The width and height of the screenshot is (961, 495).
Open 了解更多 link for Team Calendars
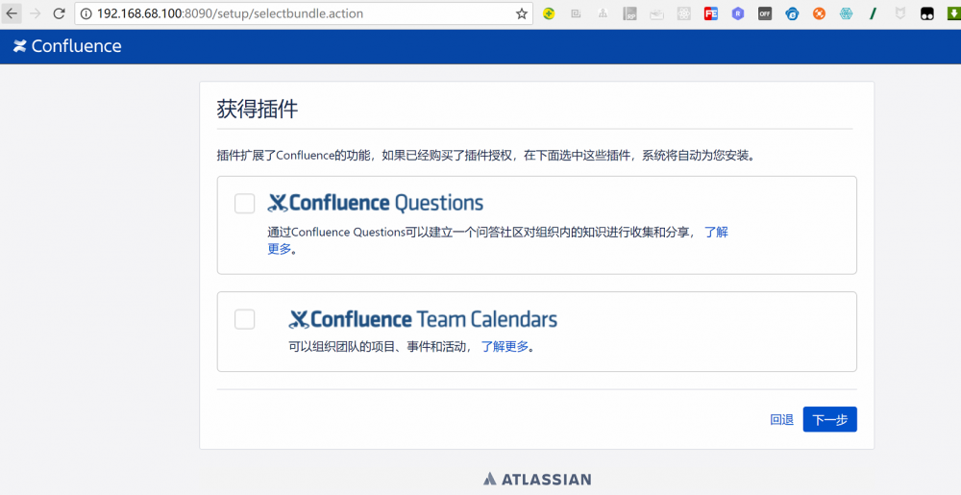505,347
